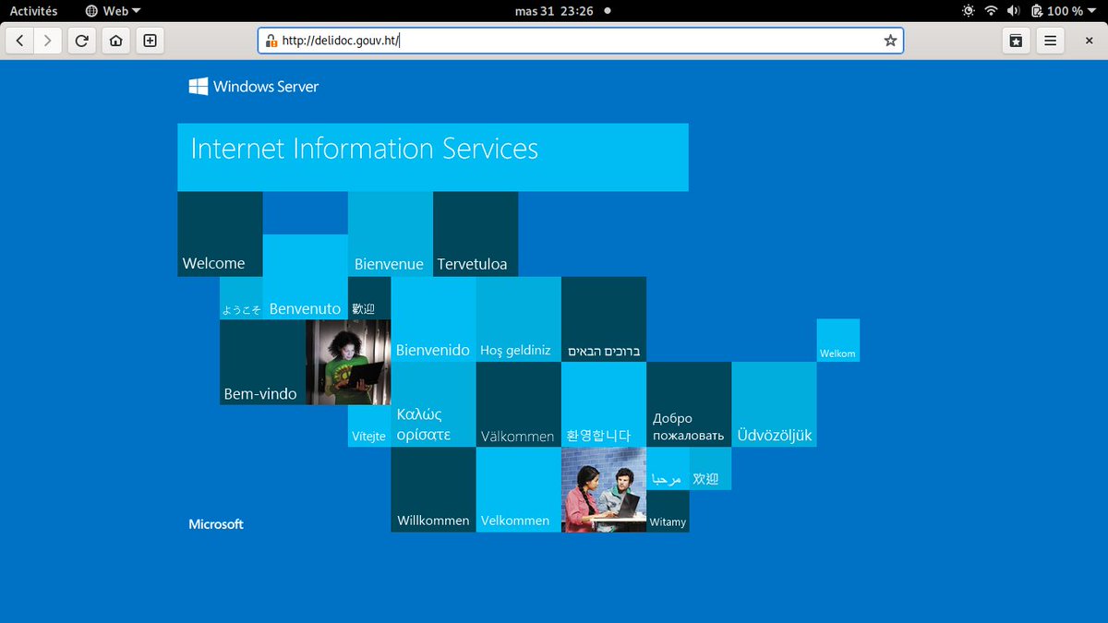Click the Witamy tile
1108x623 pixels.
[x=668, y=511]
